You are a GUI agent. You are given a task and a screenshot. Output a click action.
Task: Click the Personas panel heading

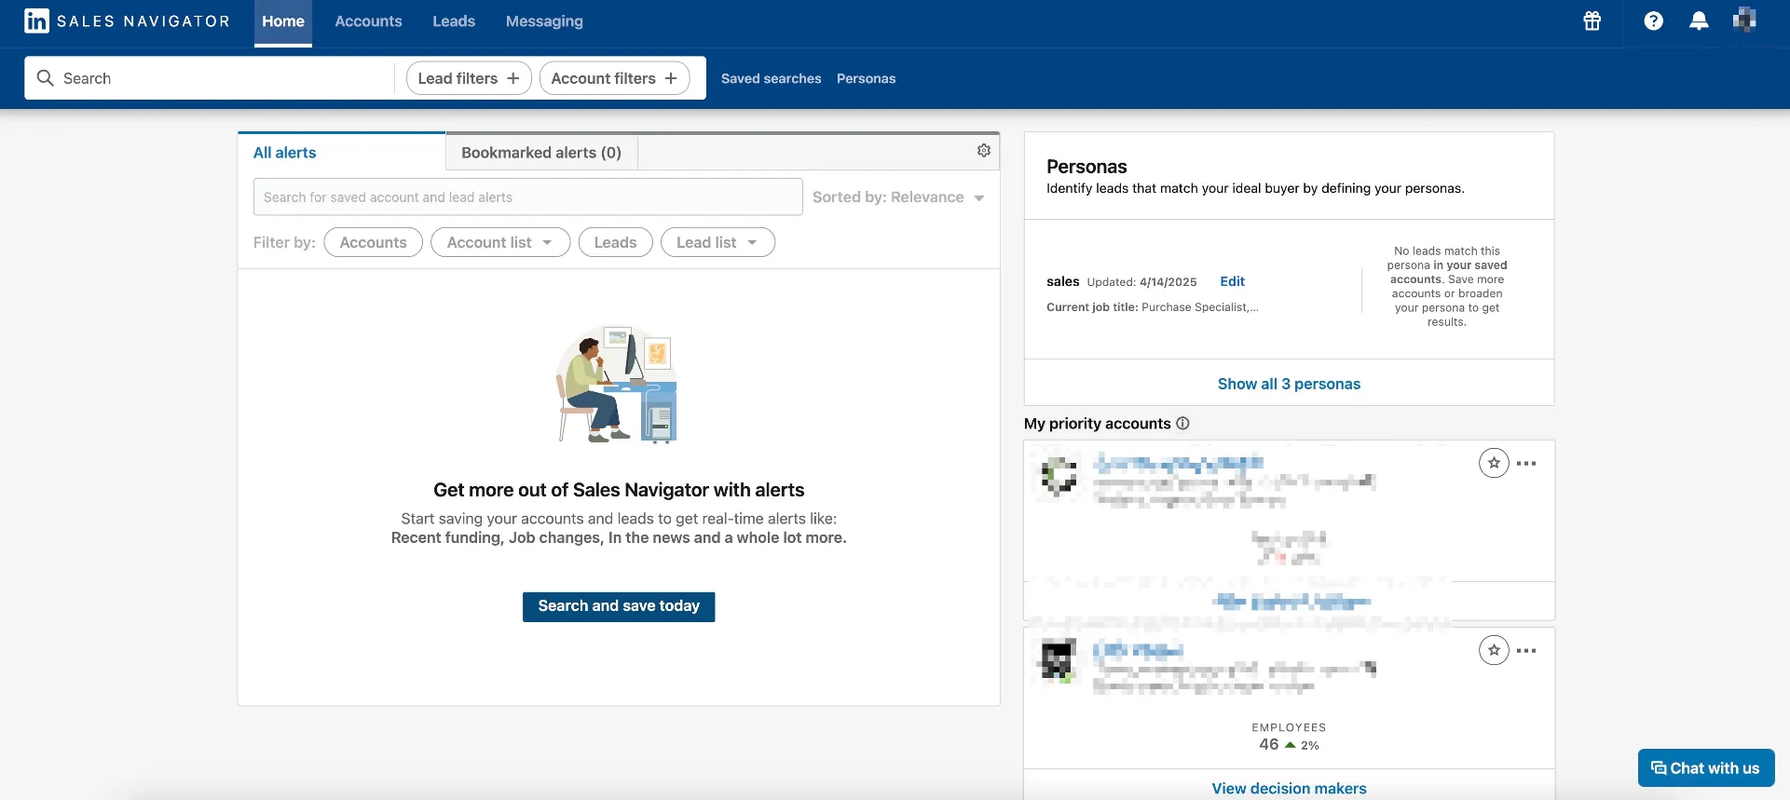pos(1086,167)
